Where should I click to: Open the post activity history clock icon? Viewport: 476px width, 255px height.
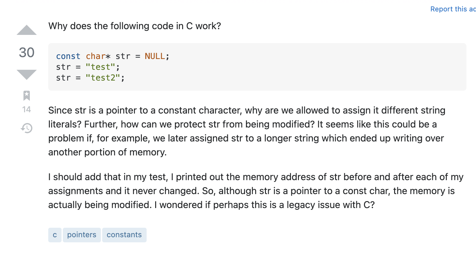(27, 128)
